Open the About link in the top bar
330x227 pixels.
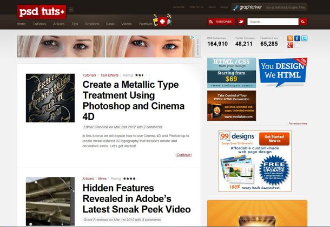(212, 7)
